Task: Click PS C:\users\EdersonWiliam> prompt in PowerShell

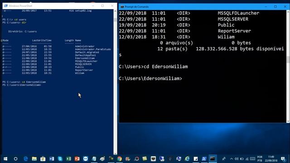Action: (x=22, y=85)
